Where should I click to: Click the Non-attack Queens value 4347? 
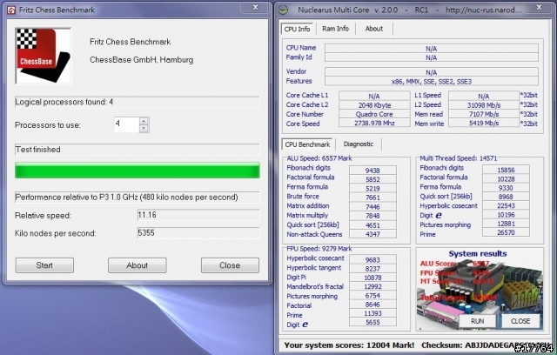click(372, 234)
